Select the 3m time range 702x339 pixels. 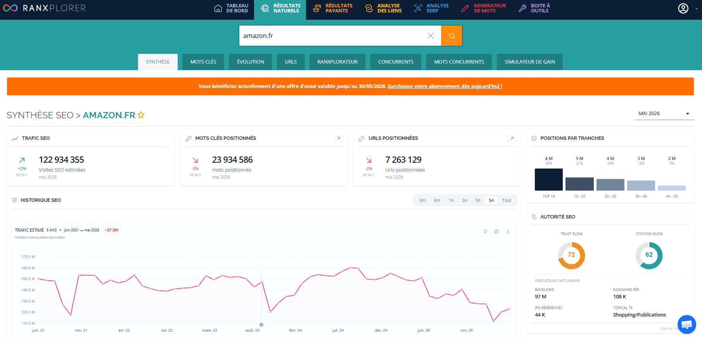click(422, 200)
